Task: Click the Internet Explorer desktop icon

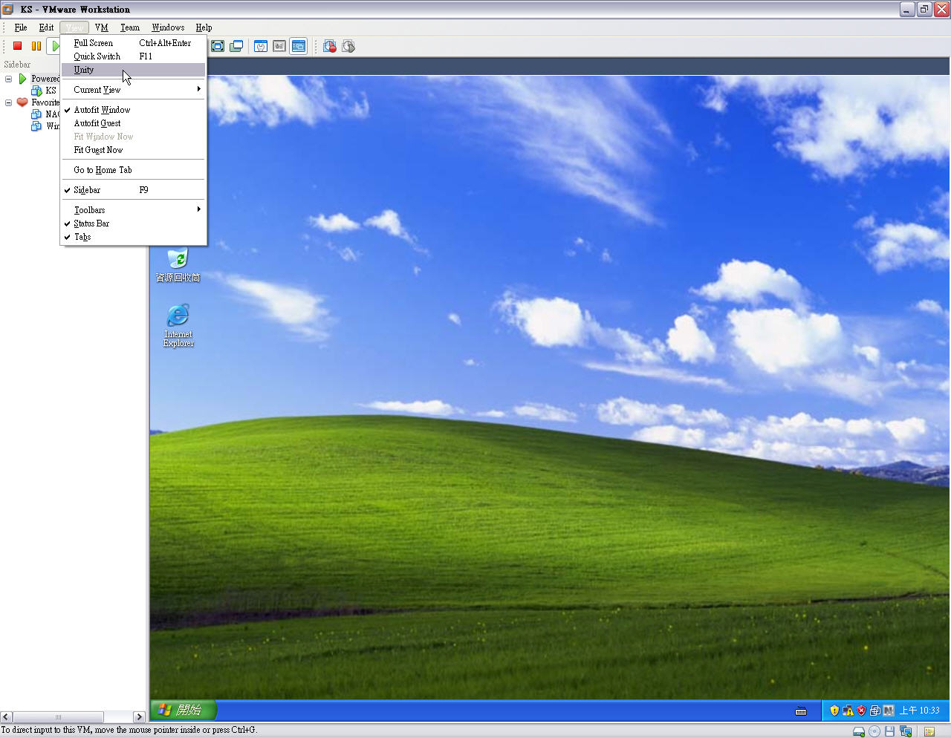Action: tap(178, 325)
